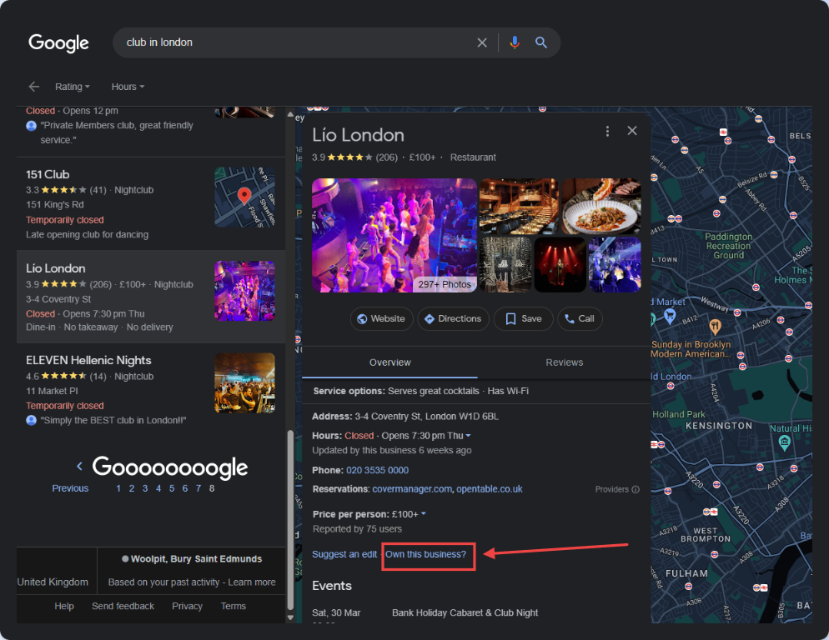Run search with the magnifier icon
This screenshot has height=640, width=829.
coord(540,42)
